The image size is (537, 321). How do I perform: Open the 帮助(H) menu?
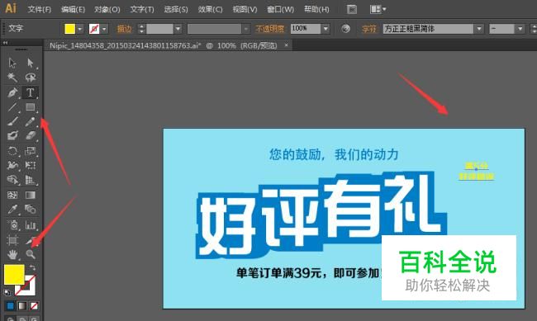tap(316, 9)
